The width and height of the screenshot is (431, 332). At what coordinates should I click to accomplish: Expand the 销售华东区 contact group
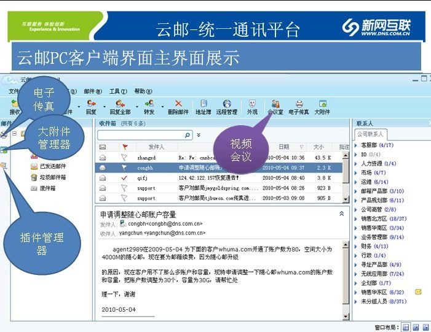coord(356,292)
